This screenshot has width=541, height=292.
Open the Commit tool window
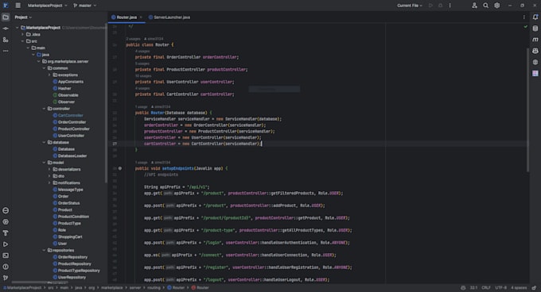tap(6, 29)
